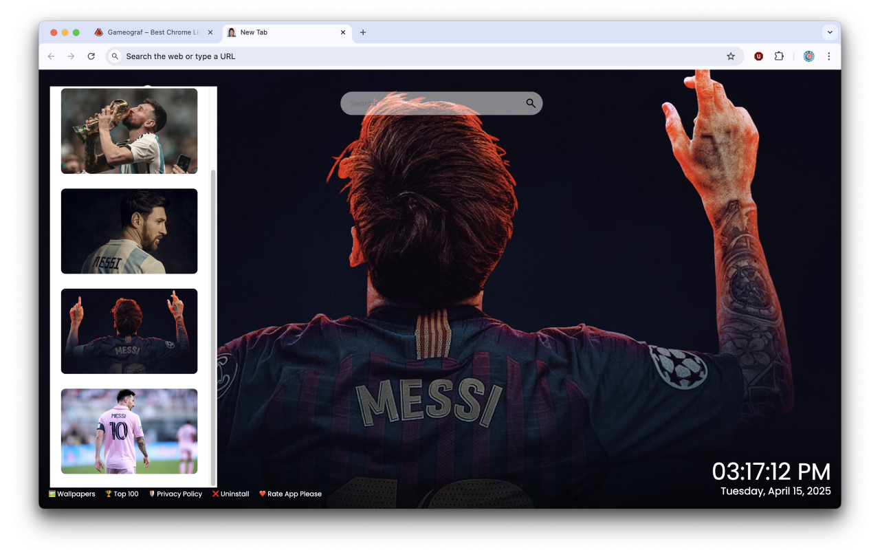Click the Privacy Policy shield icon
The width and height of the screenshot is (880, 550).
[152, 494]
